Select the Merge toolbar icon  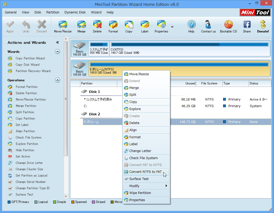(81, 25)
